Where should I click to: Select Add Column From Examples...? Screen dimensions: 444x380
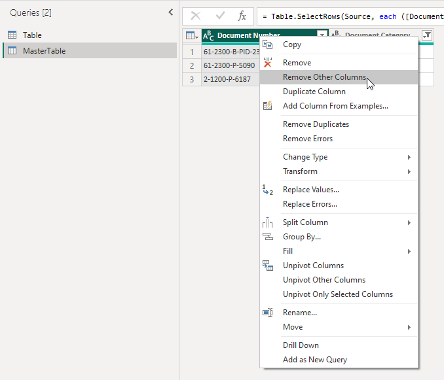339,106
